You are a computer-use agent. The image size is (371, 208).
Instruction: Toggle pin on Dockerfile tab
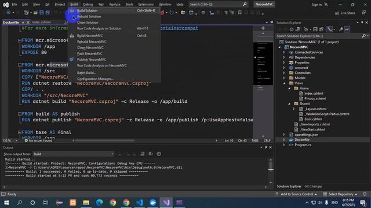coord(23,23)
